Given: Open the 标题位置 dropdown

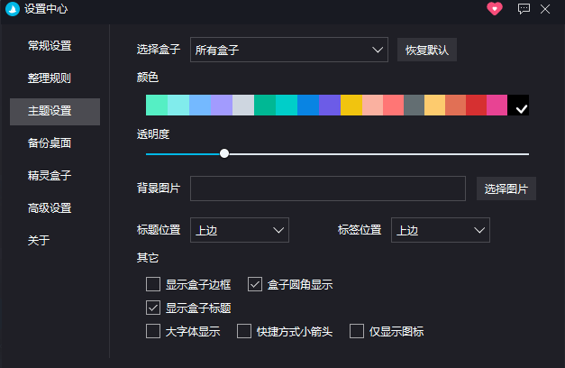Looking at the screenshot, I should (240, 230).
